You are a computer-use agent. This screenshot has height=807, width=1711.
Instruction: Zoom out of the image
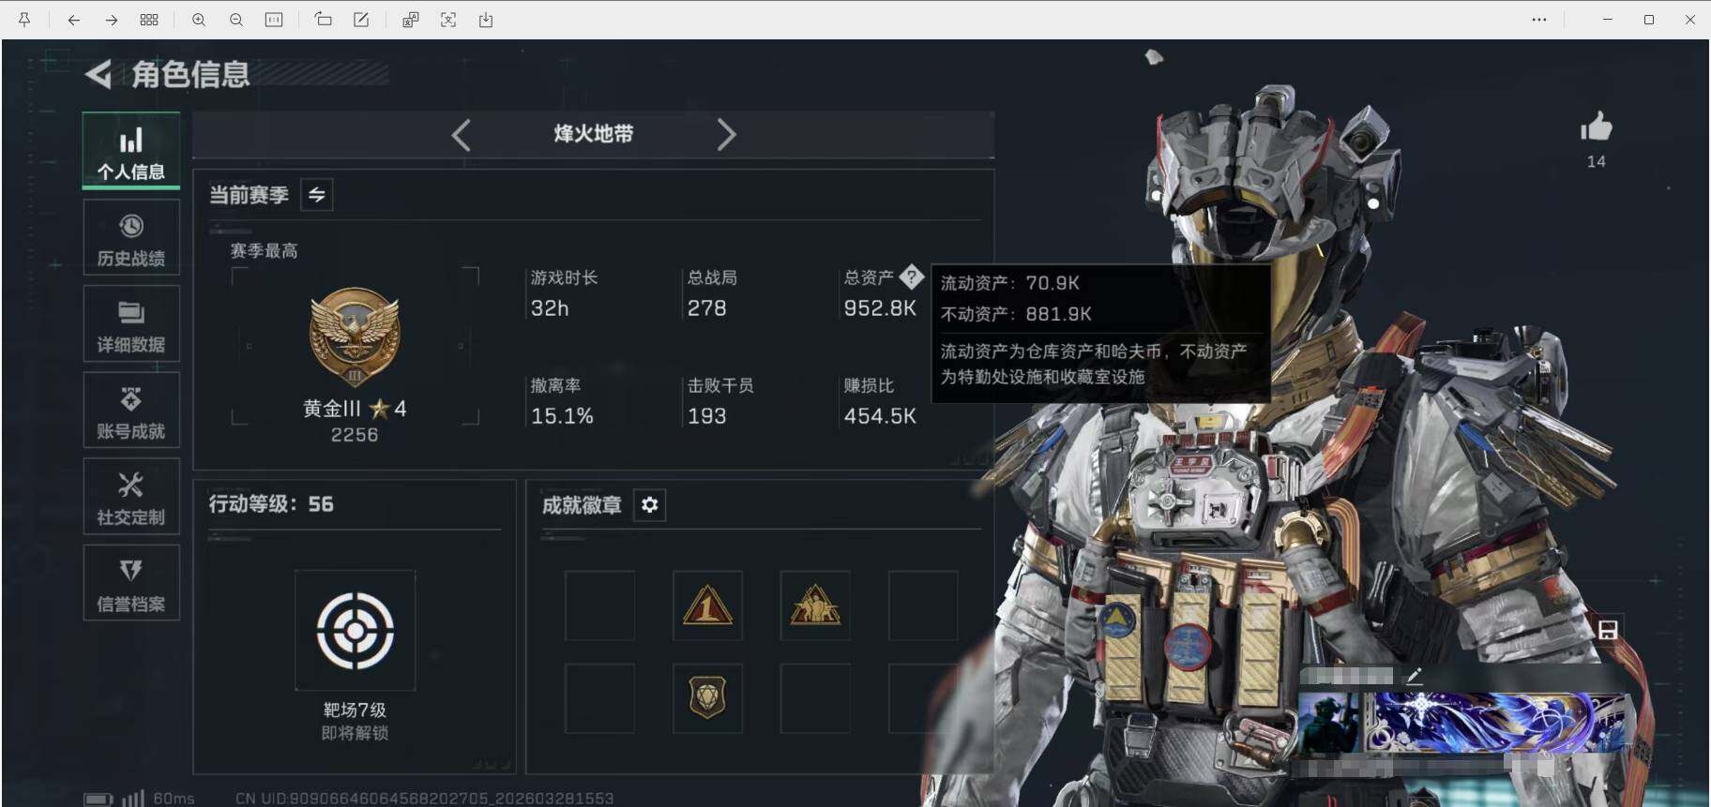[x=236, y=20]
